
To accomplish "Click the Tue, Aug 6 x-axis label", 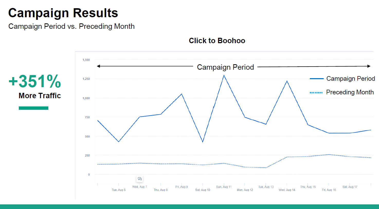I will pos(119,190).
